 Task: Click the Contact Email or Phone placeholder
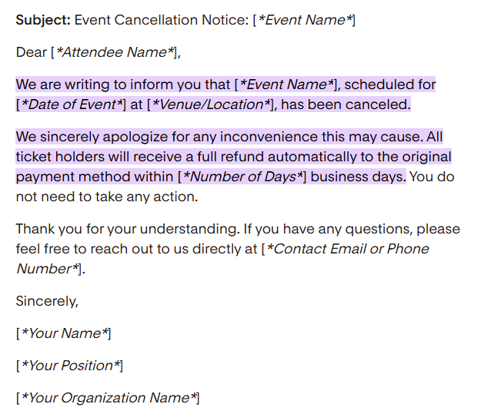(345, 250)
